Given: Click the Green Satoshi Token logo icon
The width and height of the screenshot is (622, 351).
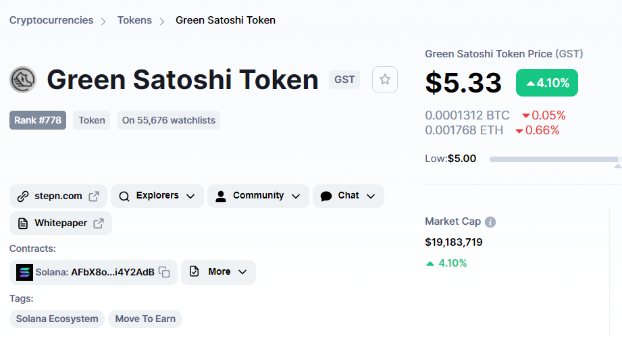Looking at the screenshot, I should (22, 80).
